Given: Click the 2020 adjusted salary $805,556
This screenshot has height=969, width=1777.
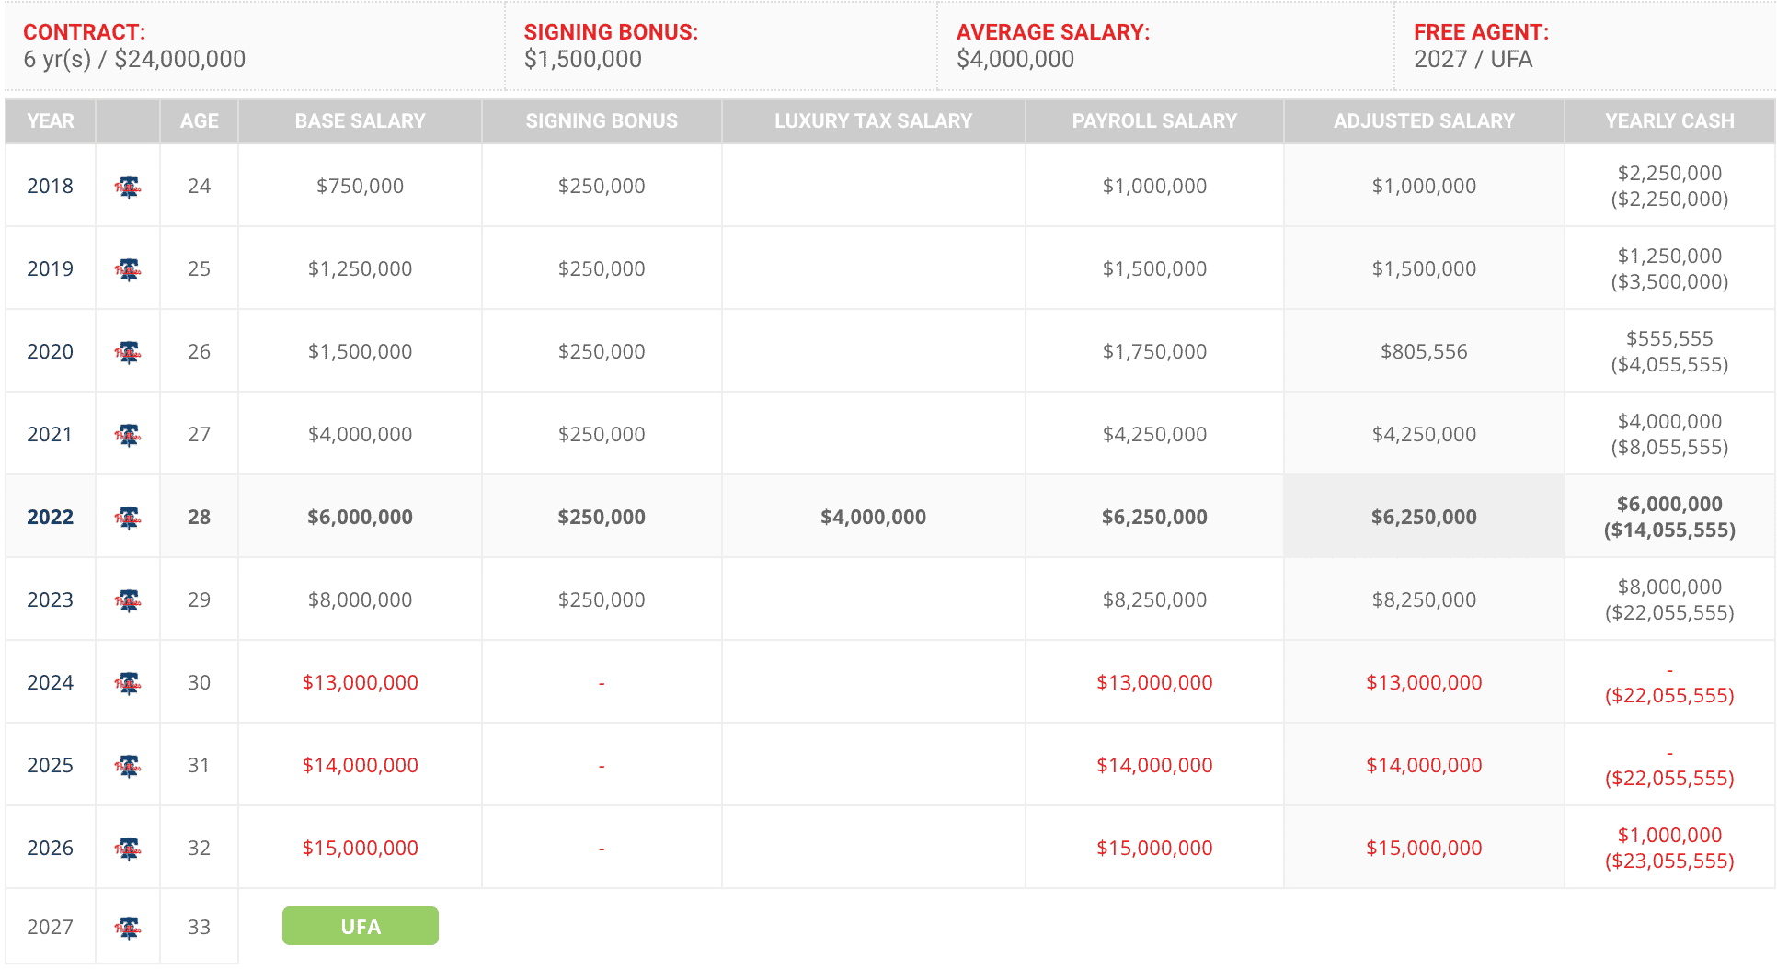Looking at the screenshot, I should pyautogui.click(x=1423, y=352).
